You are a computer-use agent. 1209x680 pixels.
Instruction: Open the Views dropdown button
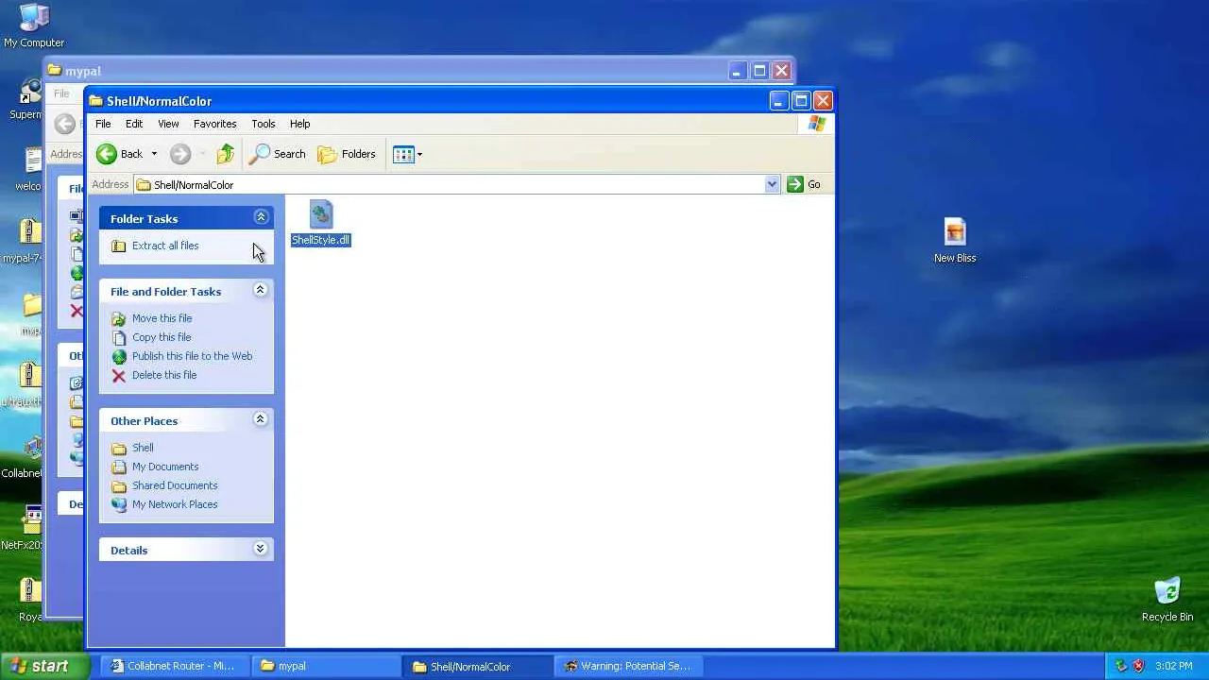tap(407, 154)
